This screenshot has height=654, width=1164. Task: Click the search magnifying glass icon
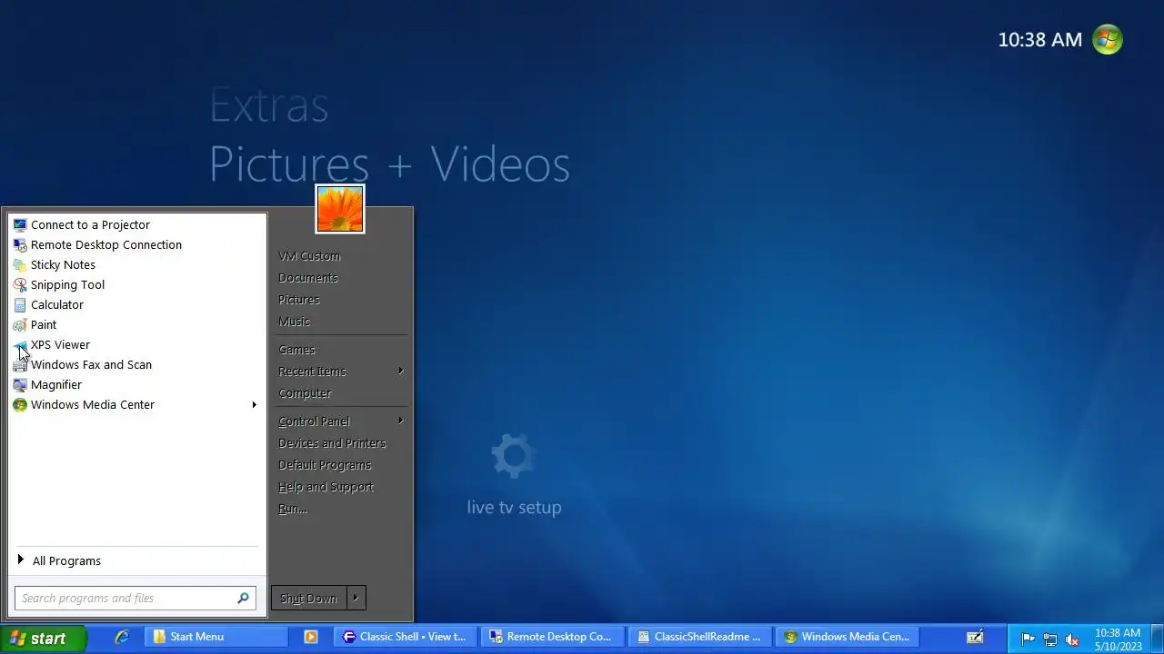pos(243,598)
